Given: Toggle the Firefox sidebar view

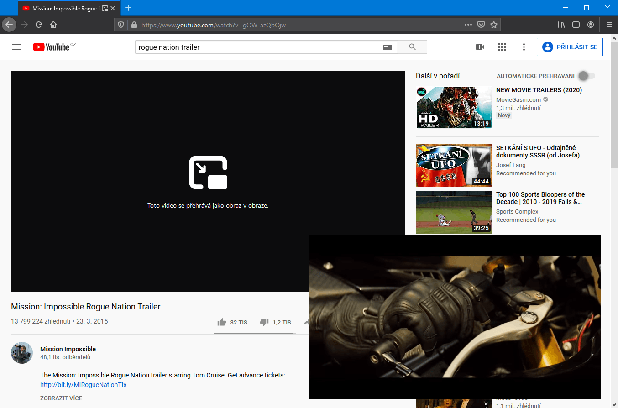Looking at the screenshot, I should [x=576, y=25].
